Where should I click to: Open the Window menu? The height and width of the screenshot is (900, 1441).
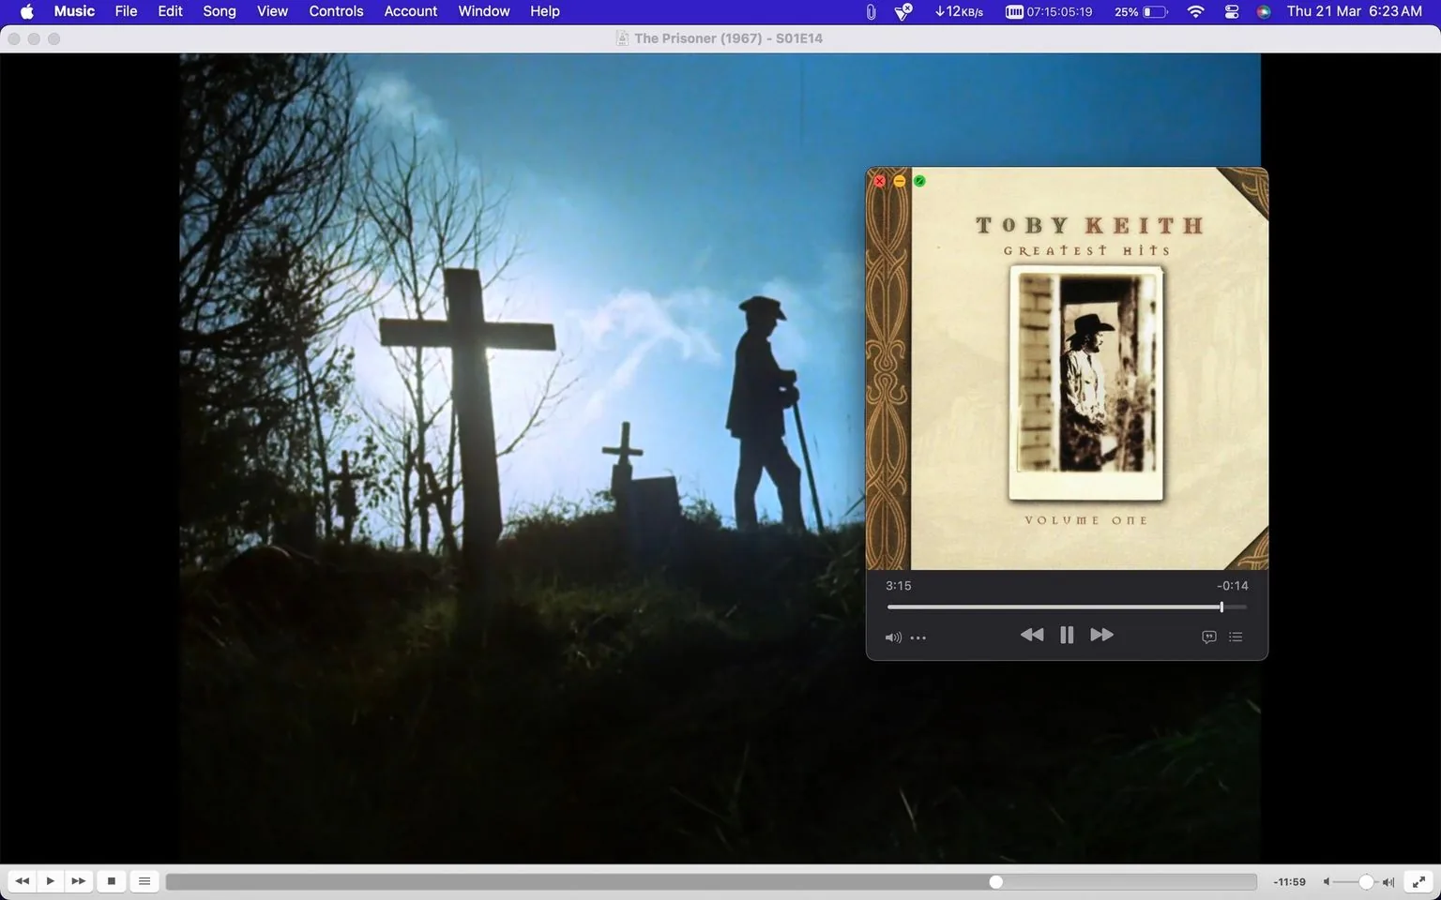[x=483, y=11]
